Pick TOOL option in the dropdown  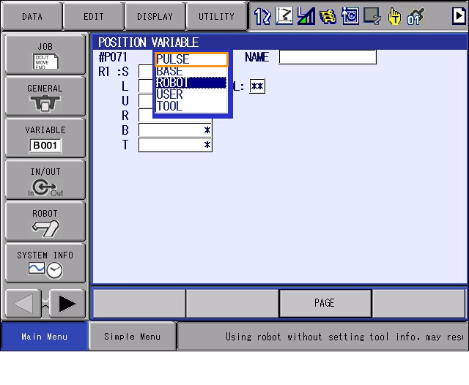[191, 106]
